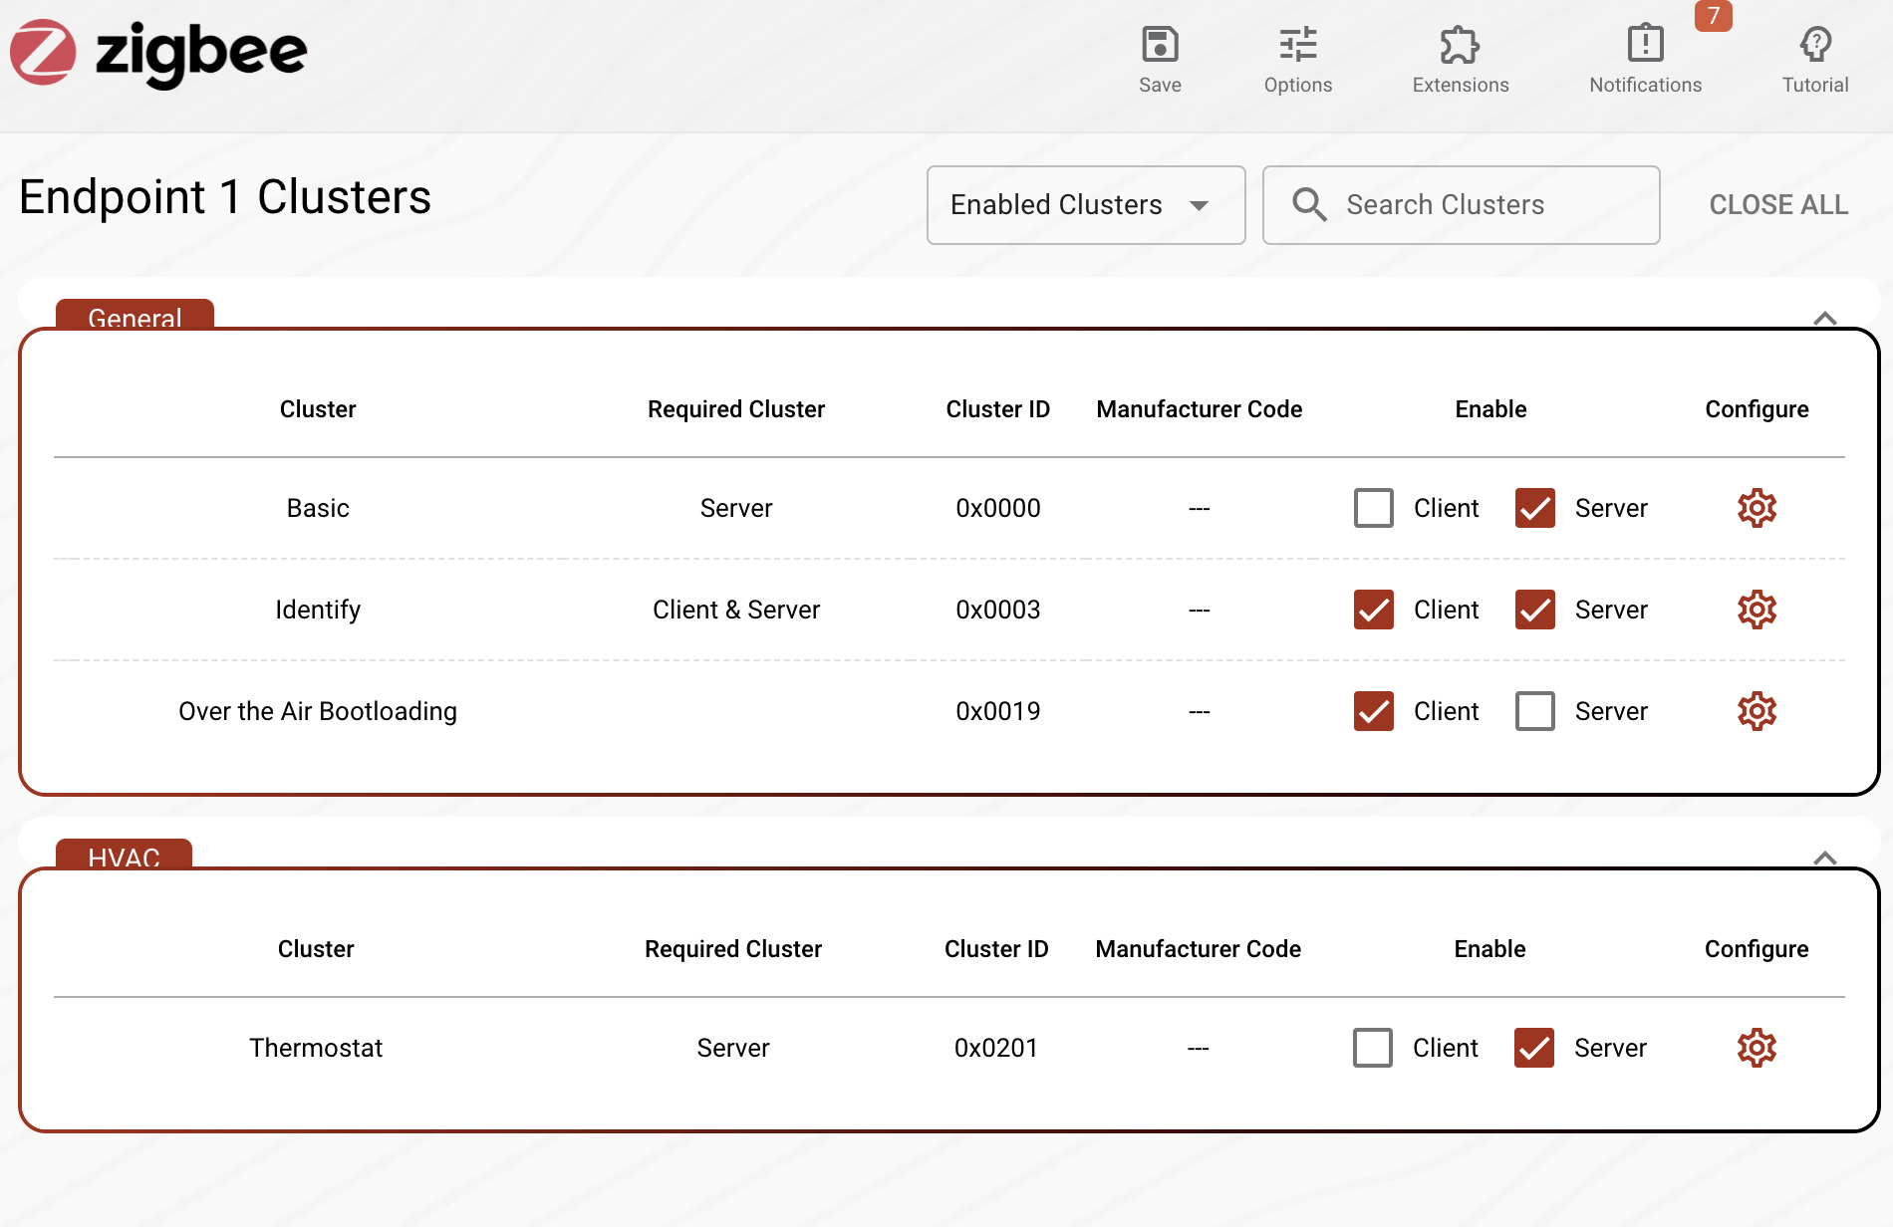Select the General domain tab label
Viewport: 1893px width, 1227px height.
(135, 317)
